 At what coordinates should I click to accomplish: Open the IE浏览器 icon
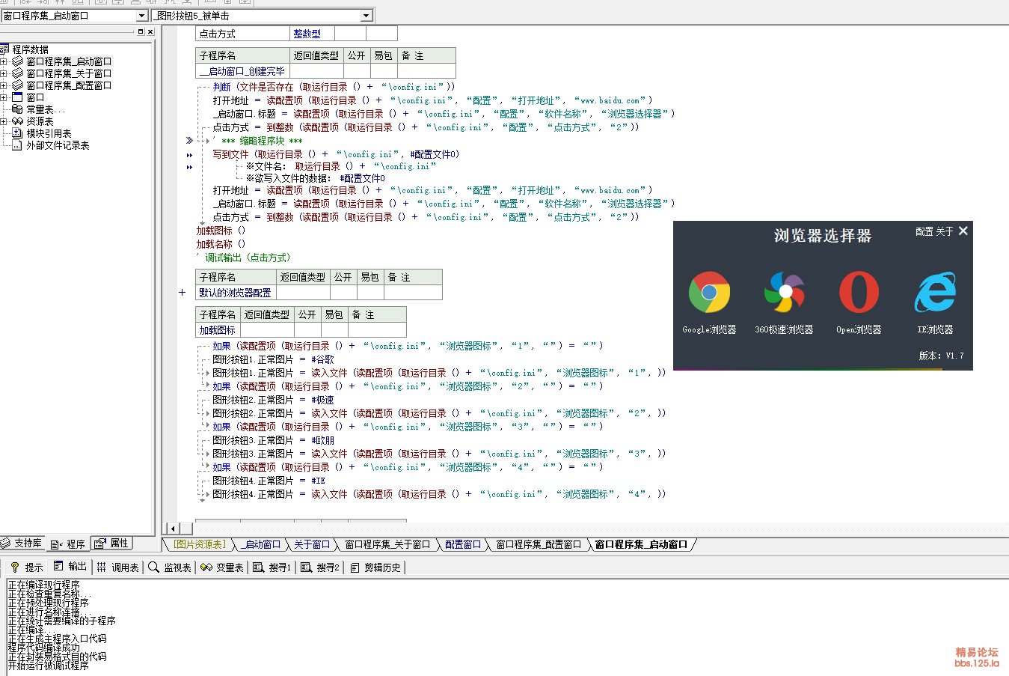tap(935, 292)
